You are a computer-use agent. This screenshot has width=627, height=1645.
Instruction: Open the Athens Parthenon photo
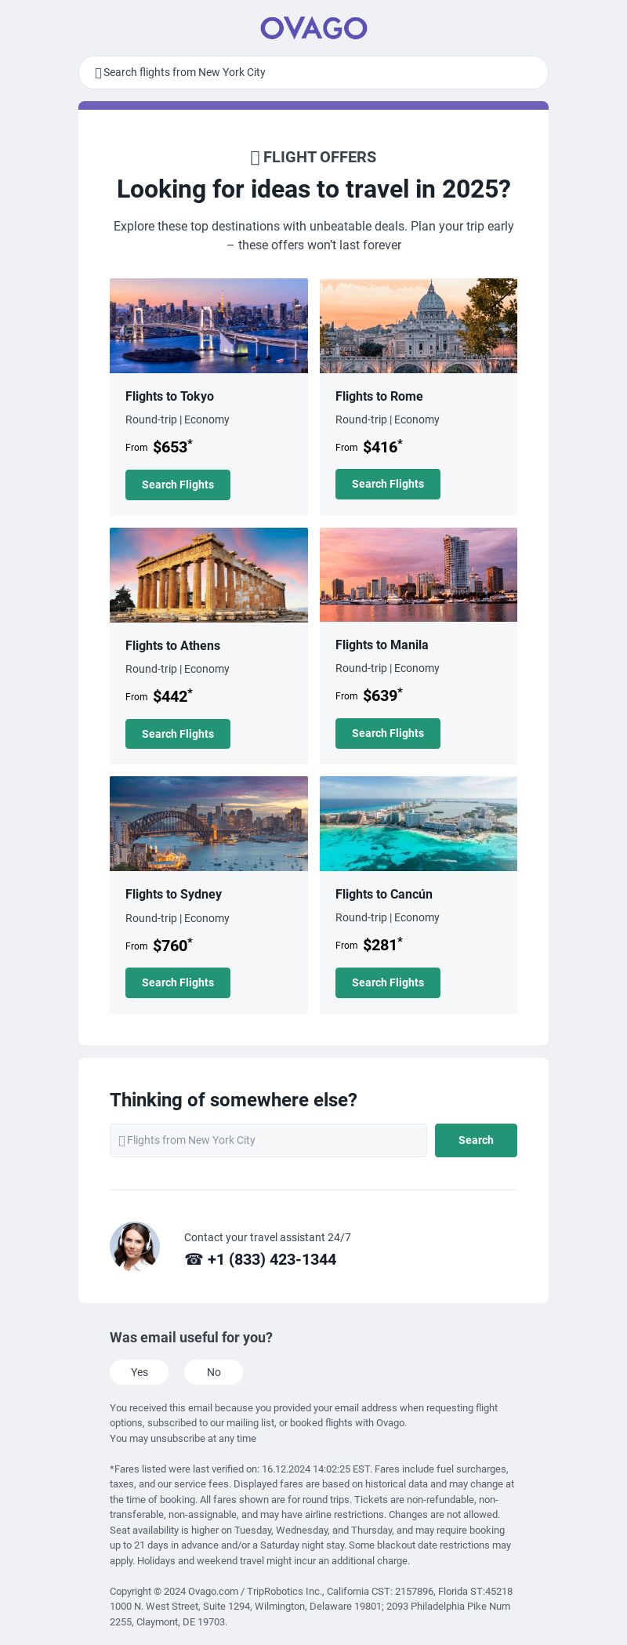(x=208, y=575)
